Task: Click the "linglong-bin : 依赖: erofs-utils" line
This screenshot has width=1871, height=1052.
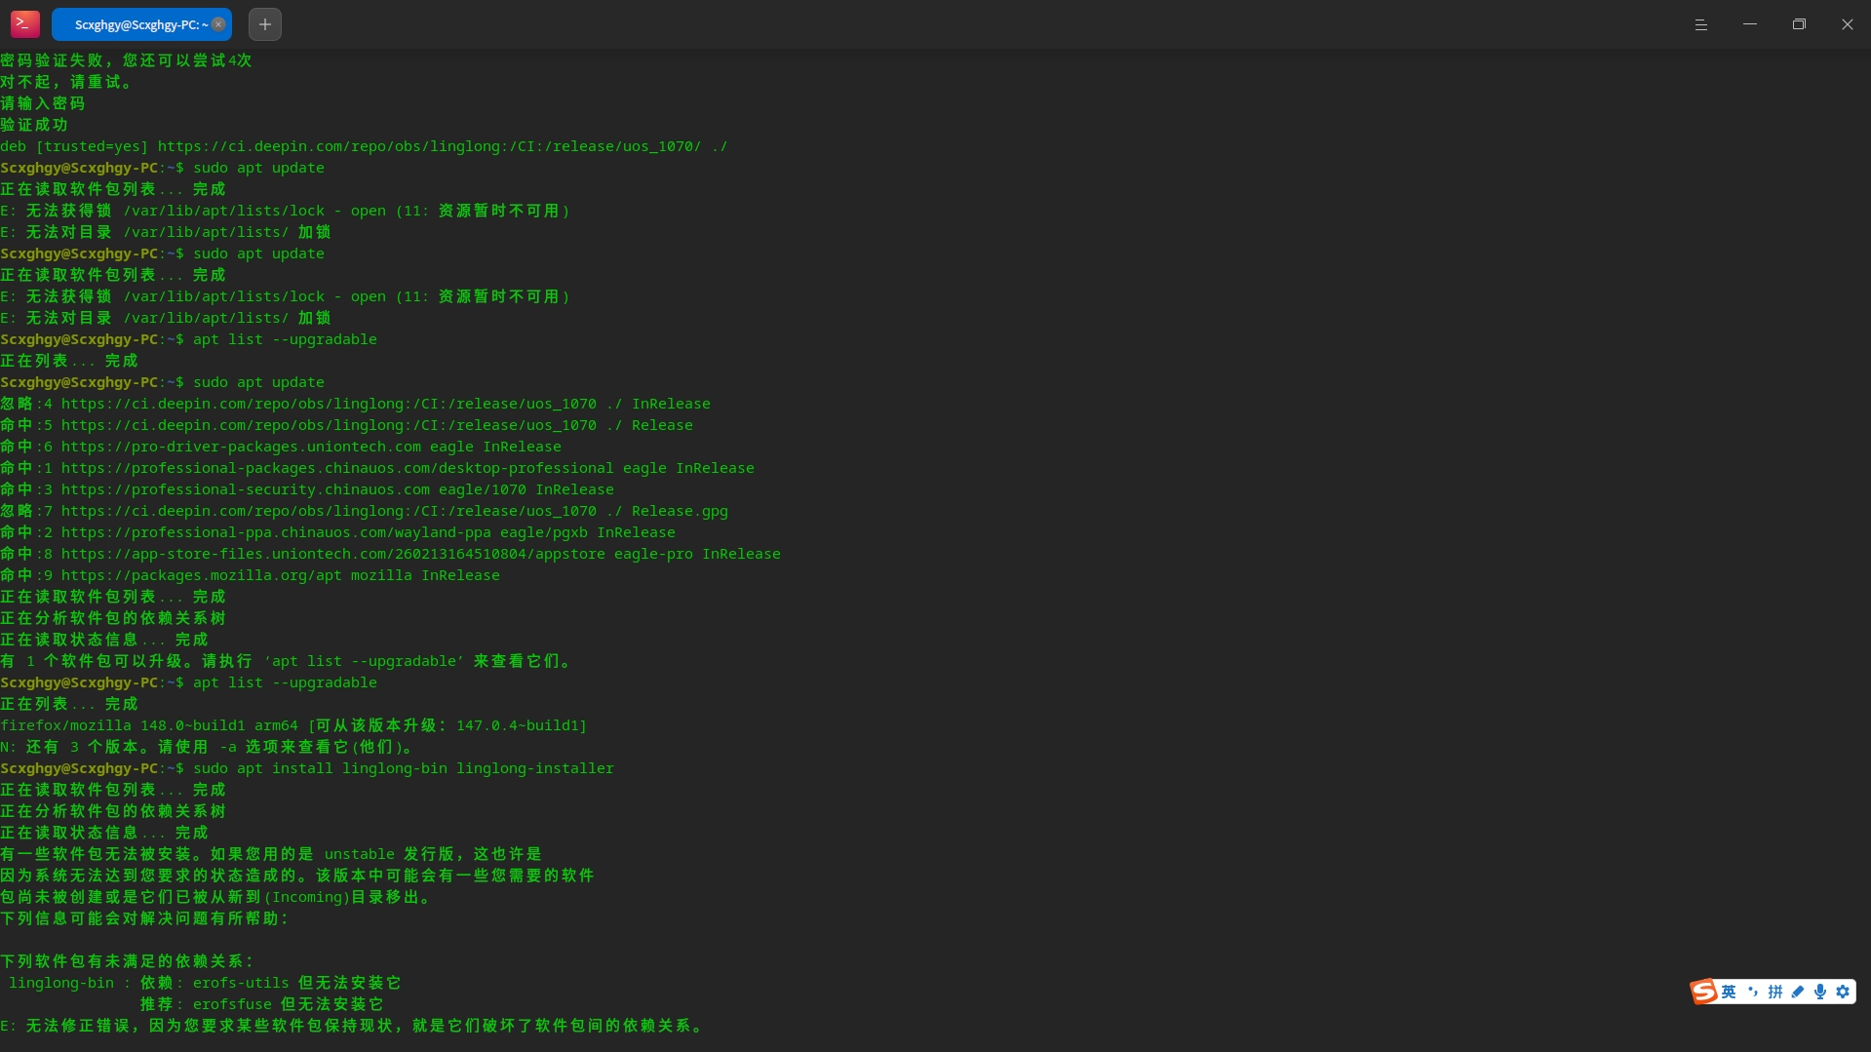Action: [x=205, y=983]
